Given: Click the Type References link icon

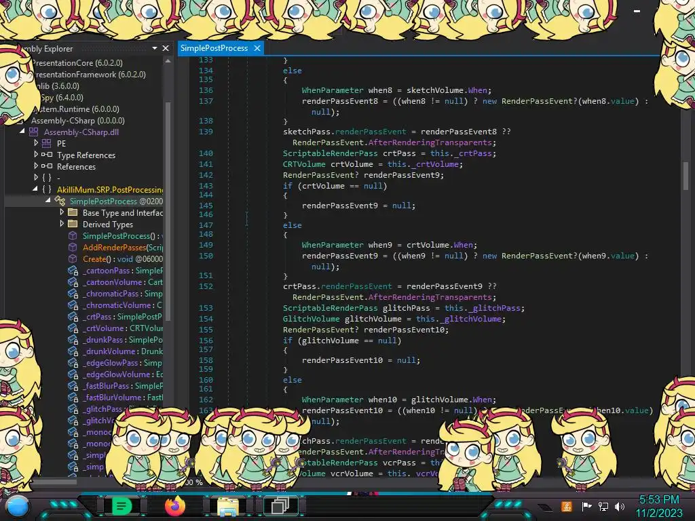Looking at the screenshot, I should pyautogui.click(x=47, y=155).
